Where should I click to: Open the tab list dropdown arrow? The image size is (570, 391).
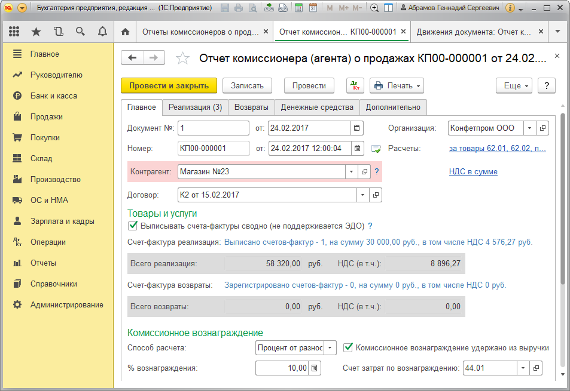click(x=557, y=32)
